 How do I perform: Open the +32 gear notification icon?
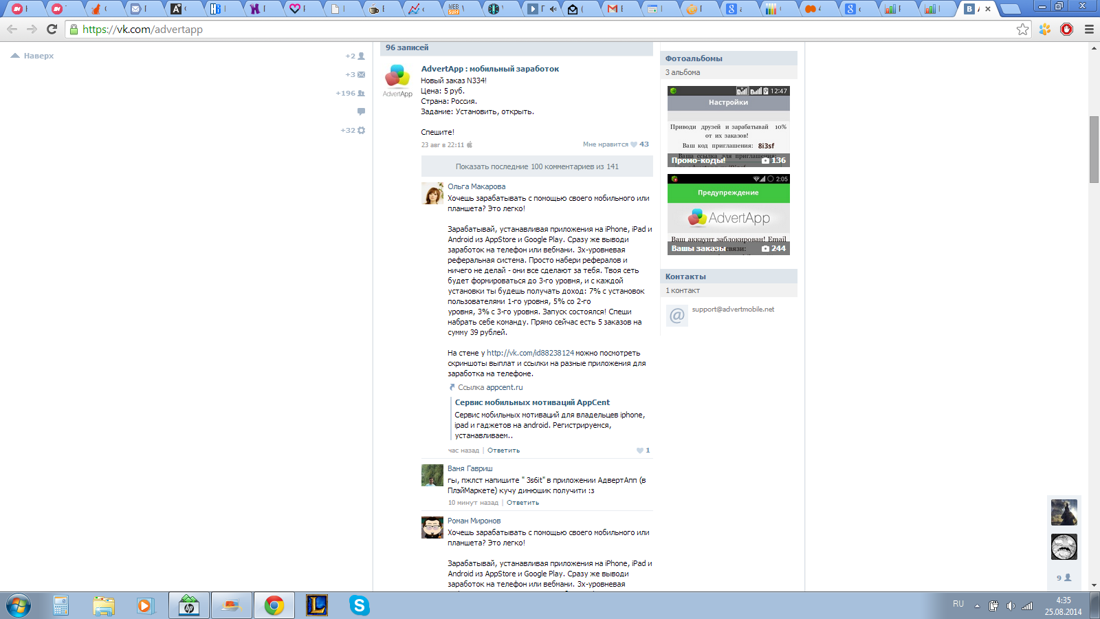[x=353, y=130]
